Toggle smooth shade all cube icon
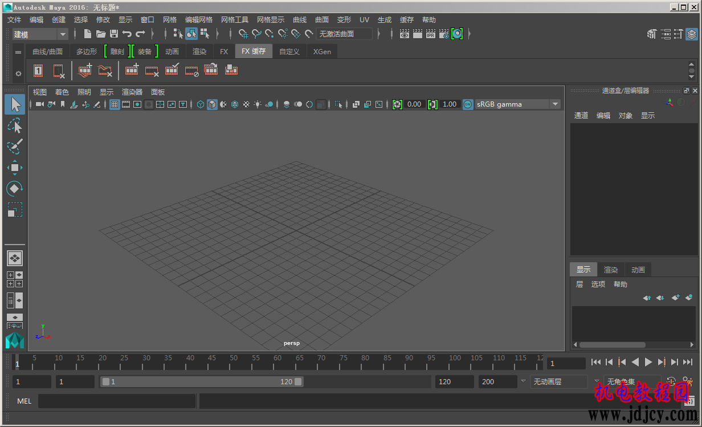This screenshot has height=427, width=702. [212, 104]
